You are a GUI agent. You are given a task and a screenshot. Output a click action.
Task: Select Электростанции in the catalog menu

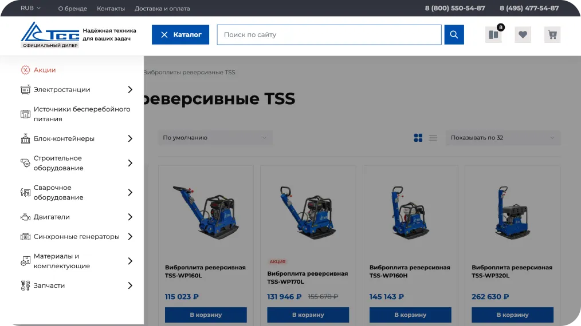click(x=62, y=90)
